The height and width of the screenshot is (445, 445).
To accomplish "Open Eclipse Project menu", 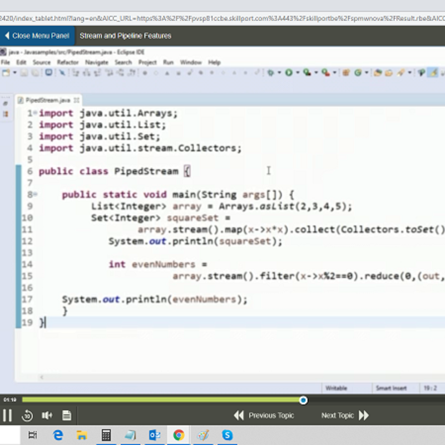I will pos(147,62).
